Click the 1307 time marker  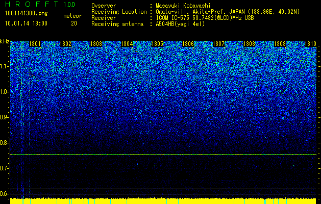pos(218,44)
